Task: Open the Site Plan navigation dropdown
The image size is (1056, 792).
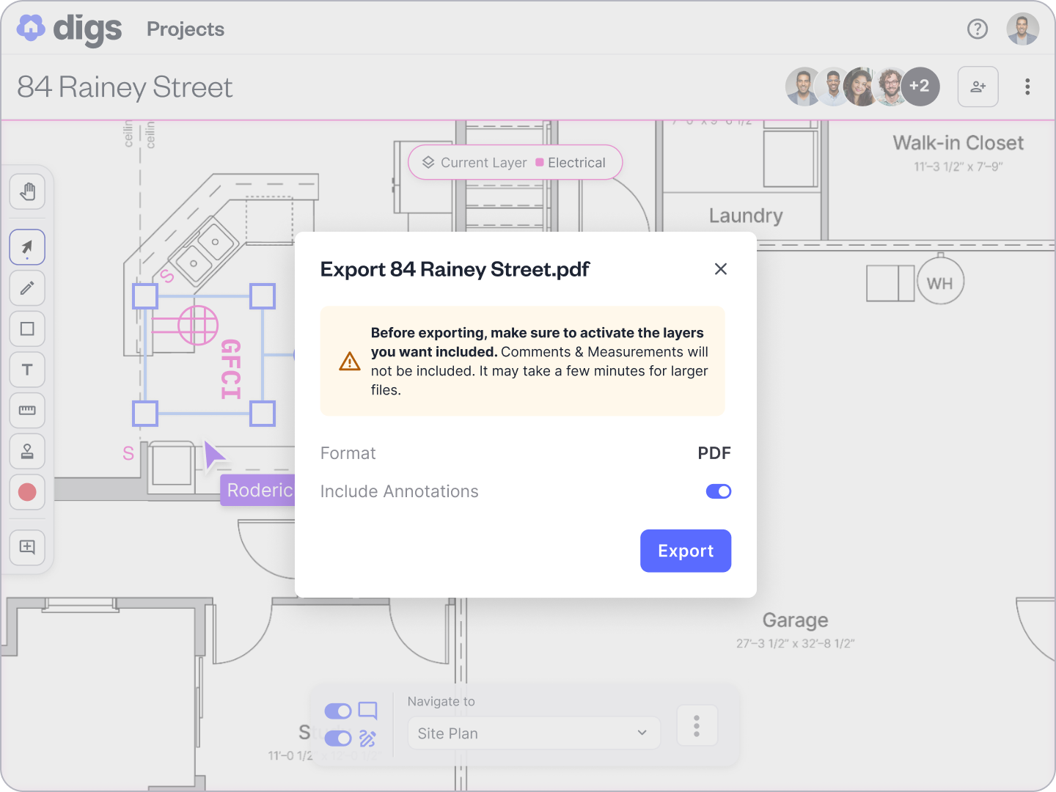Action: [534, 733]
